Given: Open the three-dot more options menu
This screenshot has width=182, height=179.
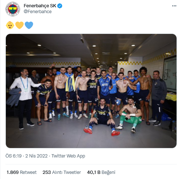Looking at the screenshot, I should (x=174, y=6).
